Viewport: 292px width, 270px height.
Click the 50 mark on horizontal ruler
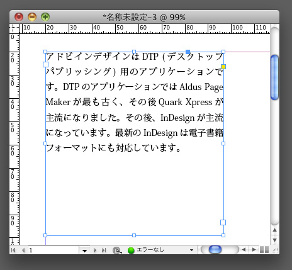click(x=120, y=28)
